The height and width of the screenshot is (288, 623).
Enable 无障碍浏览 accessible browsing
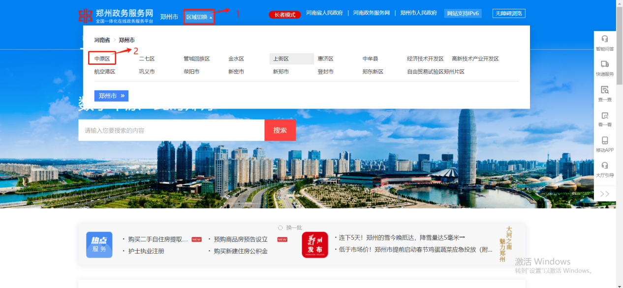click(x=508, y=13)
